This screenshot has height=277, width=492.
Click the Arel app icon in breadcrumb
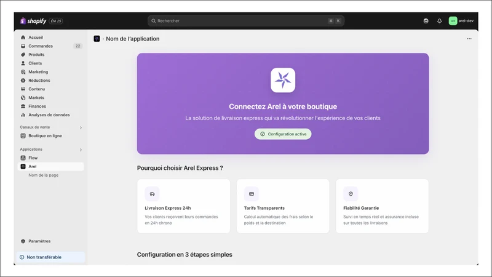tap(97, 39)
